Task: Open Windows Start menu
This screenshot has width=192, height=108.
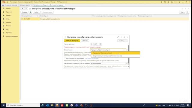Action: pos(4,105)
